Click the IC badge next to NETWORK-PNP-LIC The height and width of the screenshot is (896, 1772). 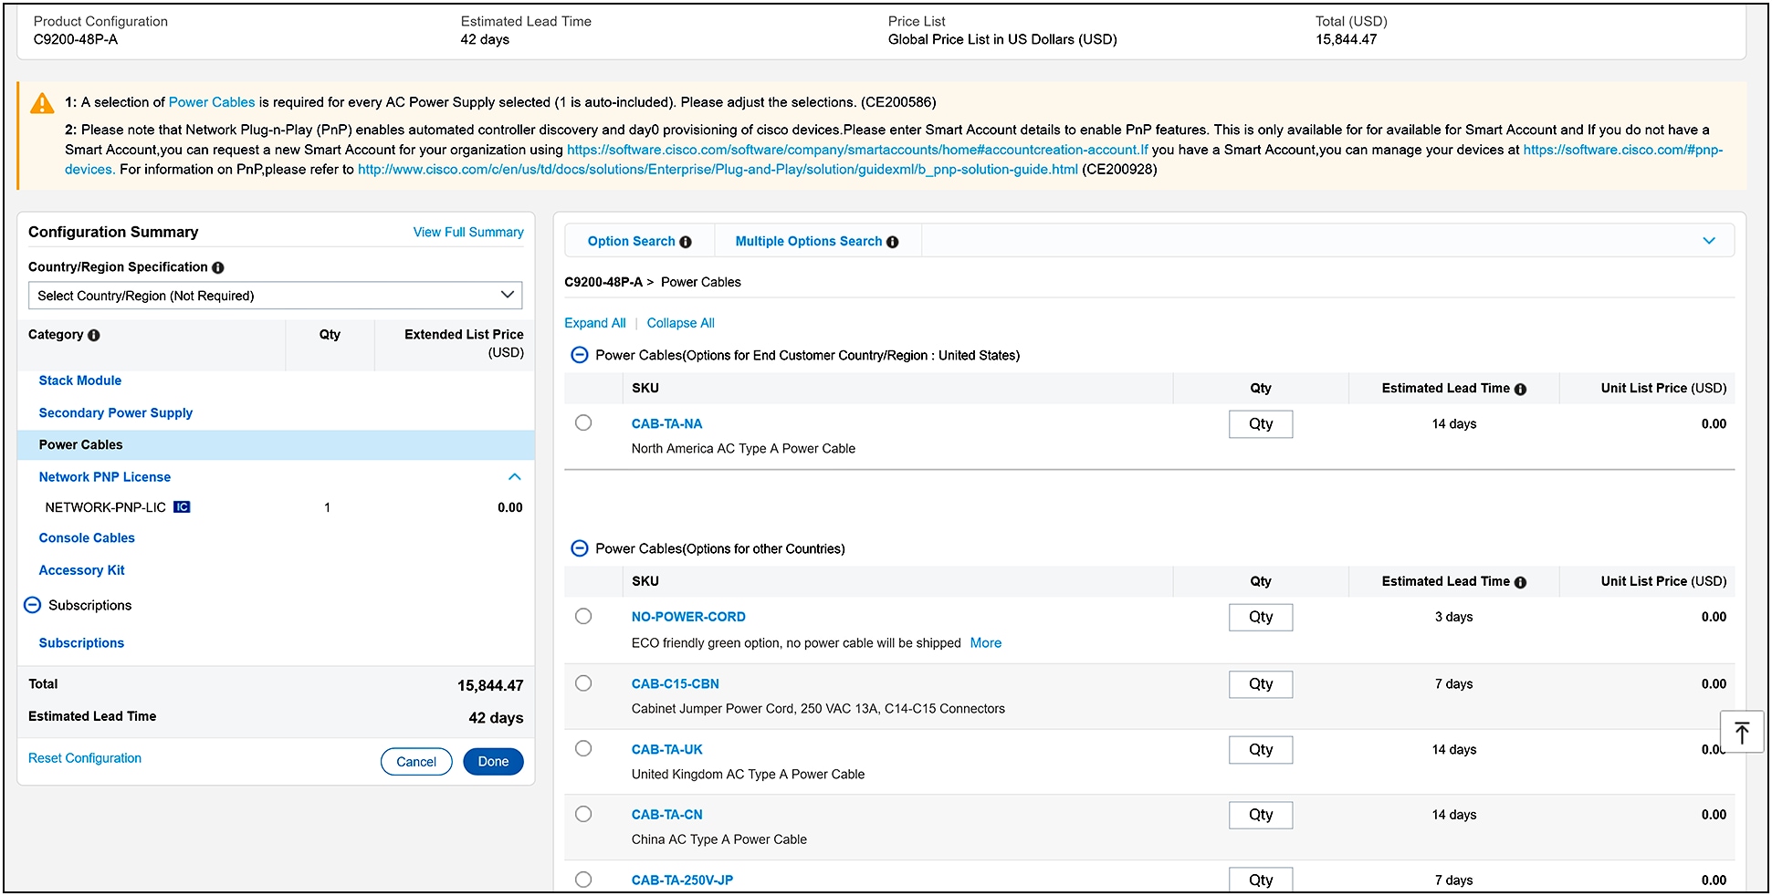click(182, 507)
